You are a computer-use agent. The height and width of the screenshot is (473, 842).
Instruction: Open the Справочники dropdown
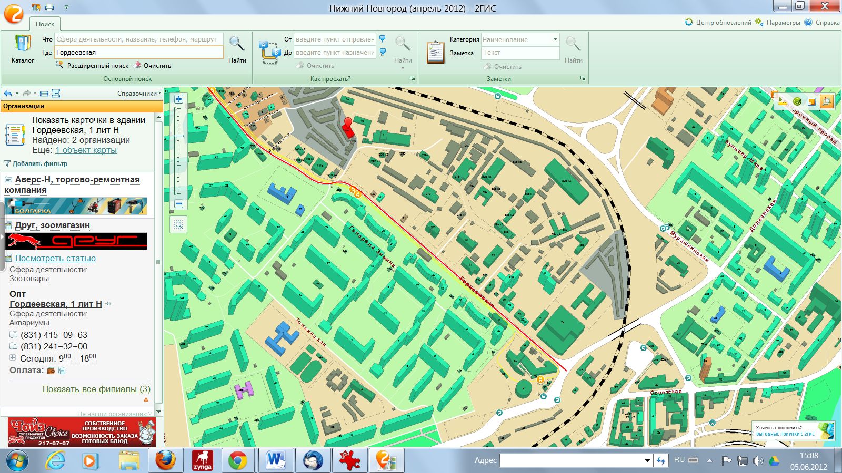point(139,94)
